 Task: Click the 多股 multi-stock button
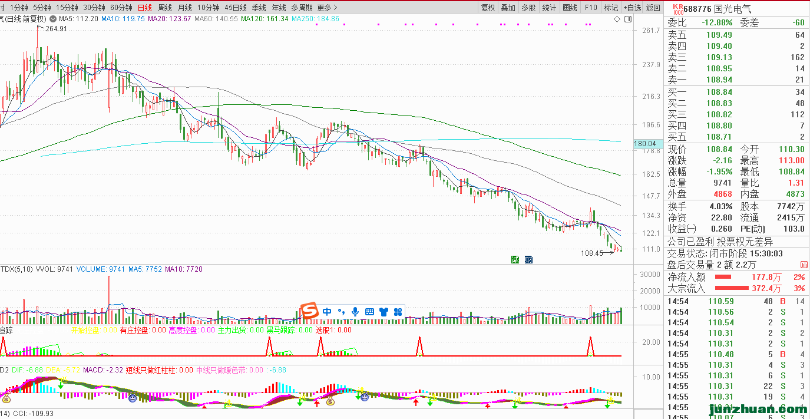528,8
